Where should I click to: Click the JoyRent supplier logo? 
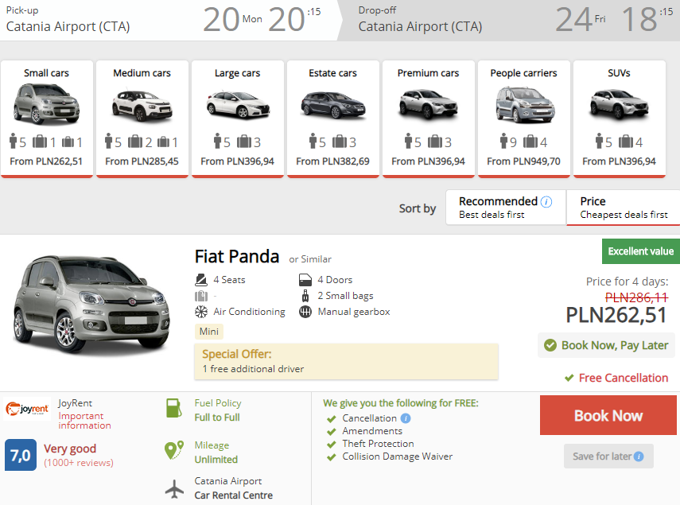point(27,409)
